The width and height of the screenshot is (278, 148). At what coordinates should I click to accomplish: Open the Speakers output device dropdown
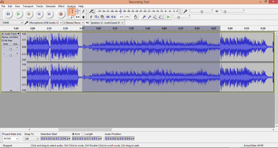point(107,23)
